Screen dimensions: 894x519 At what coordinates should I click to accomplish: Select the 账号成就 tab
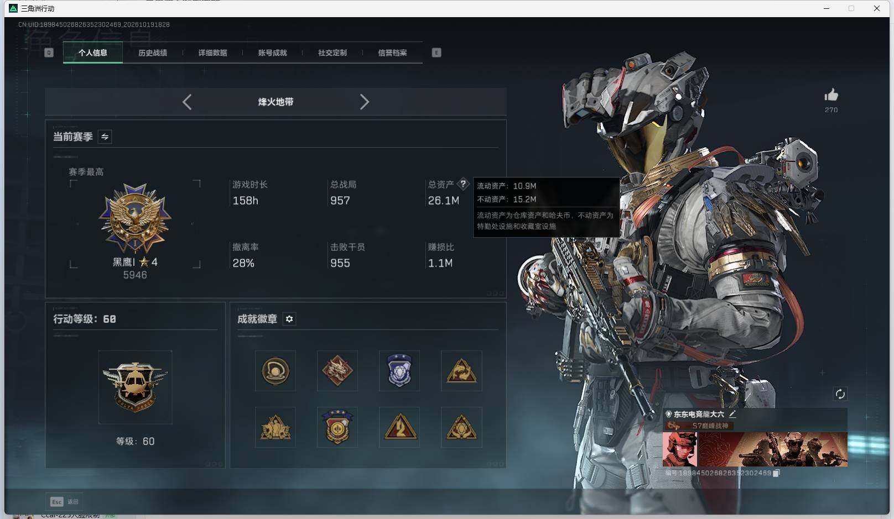(273, 53)
